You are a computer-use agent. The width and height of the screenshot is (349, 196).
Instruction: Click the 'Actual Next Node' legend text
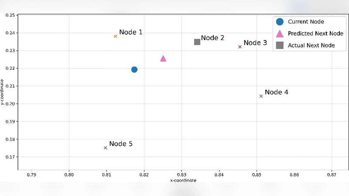[x=311, y=45]
